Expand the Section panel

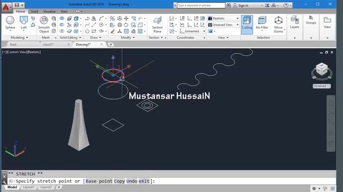coord(155,38)
